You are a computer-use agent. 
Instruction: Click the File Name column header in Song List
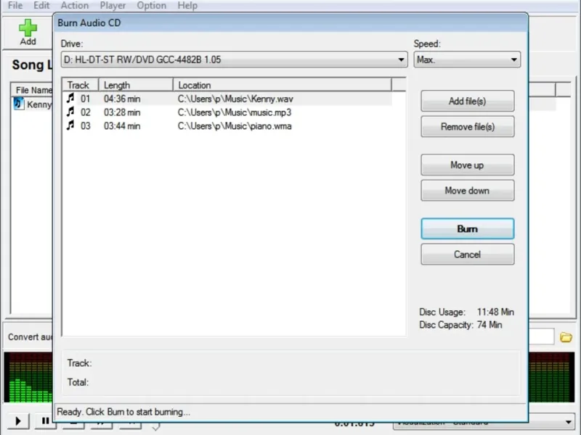(33, 90)
